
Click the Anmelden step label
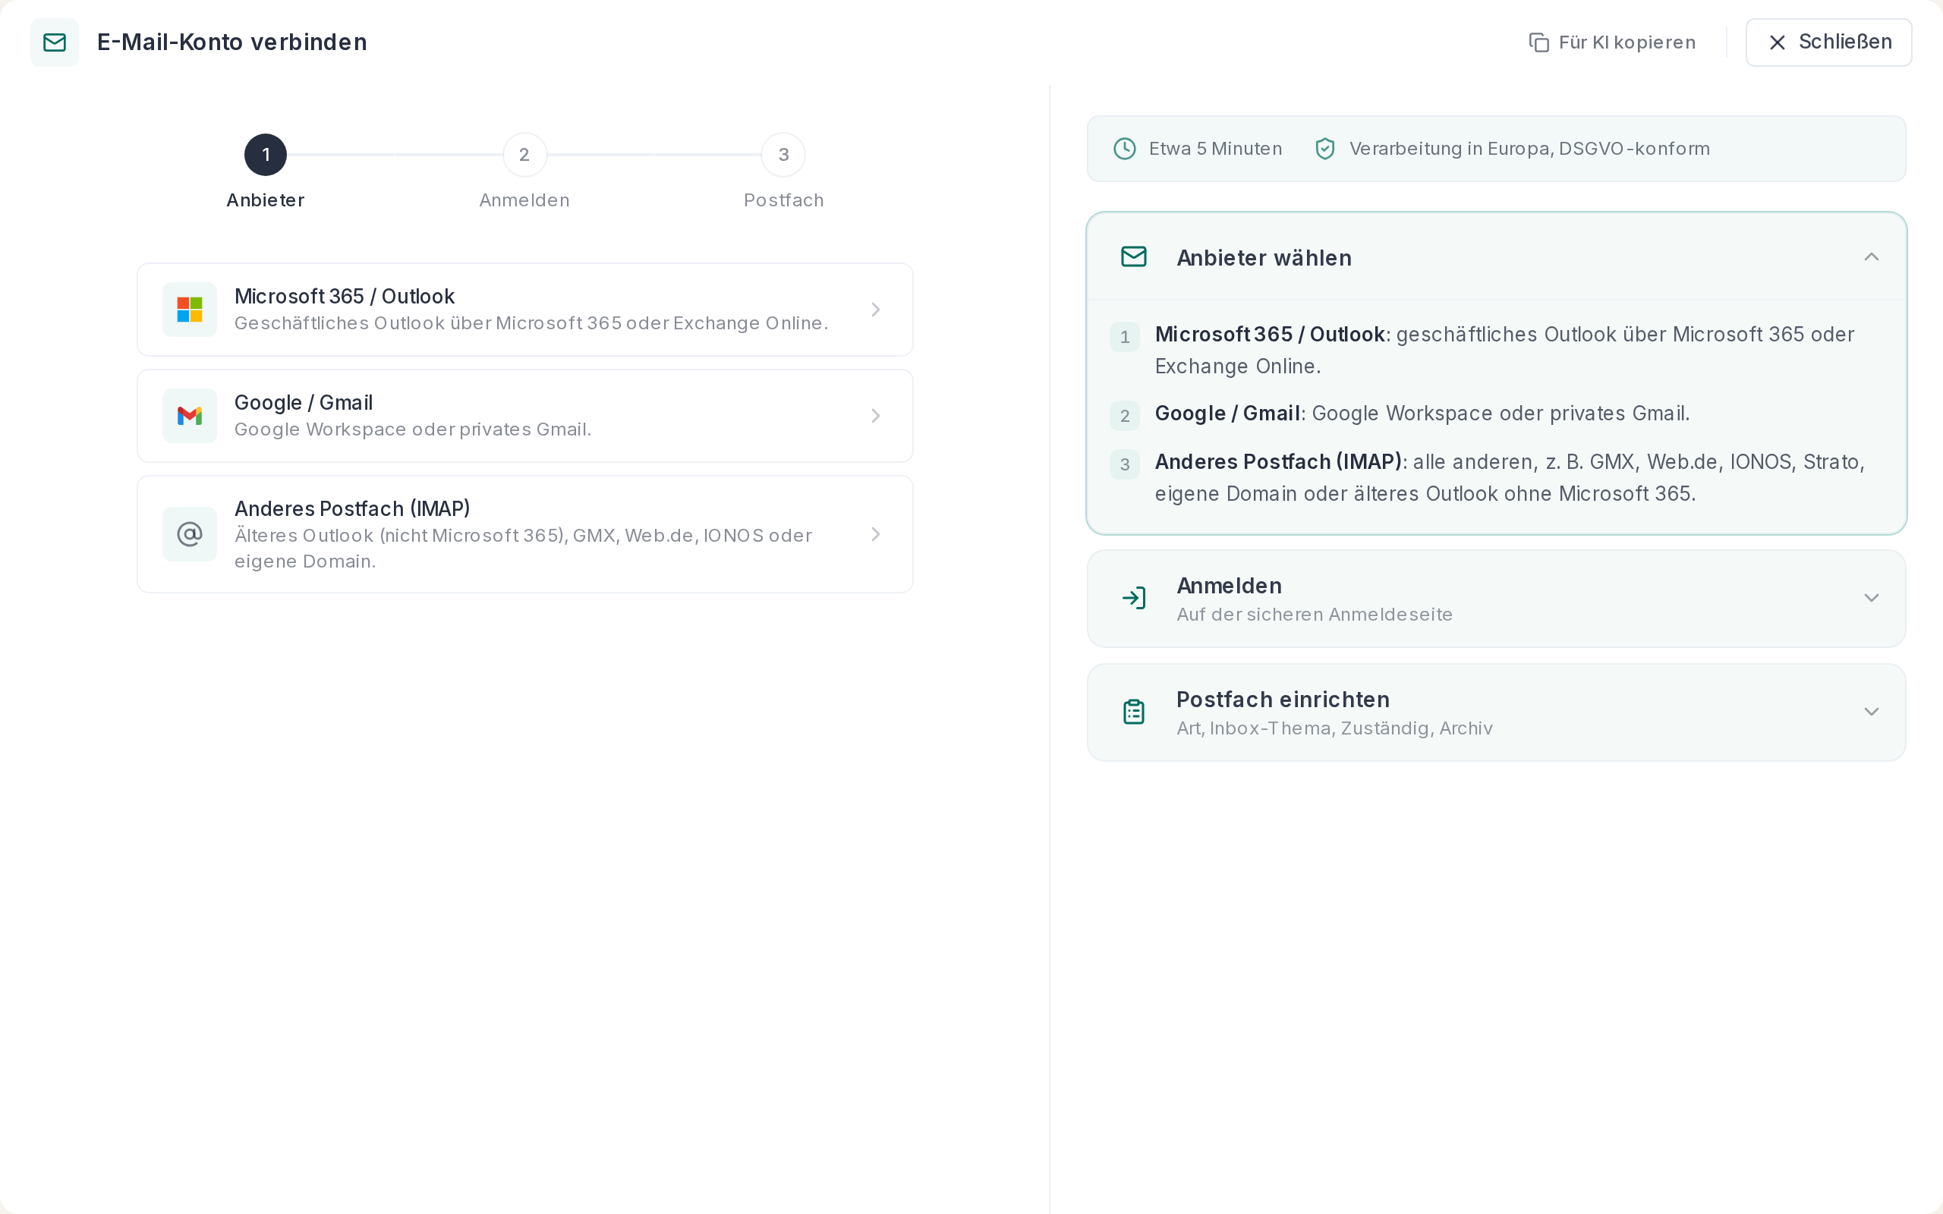[524, 200]
